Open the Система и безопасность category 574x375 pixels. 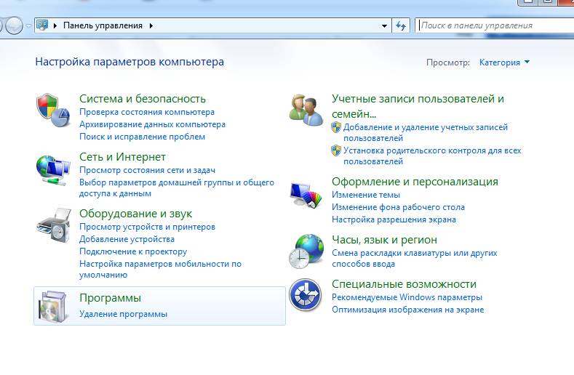click(143, 99)
